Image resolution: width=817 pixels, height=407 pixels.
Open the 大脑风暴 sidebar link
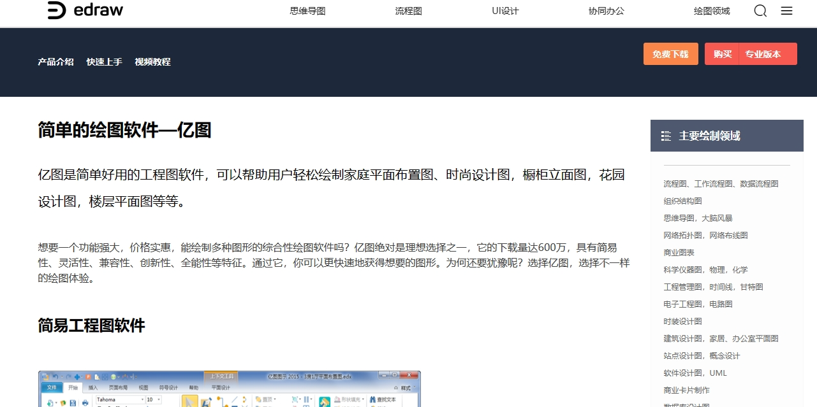pyautogui.click(x=718, y=218)
